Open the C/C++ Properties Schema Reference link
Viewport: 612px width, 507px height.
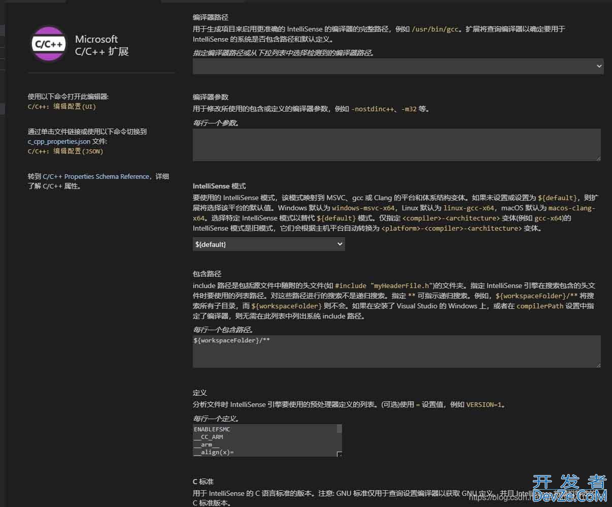(x=96, y=176)
